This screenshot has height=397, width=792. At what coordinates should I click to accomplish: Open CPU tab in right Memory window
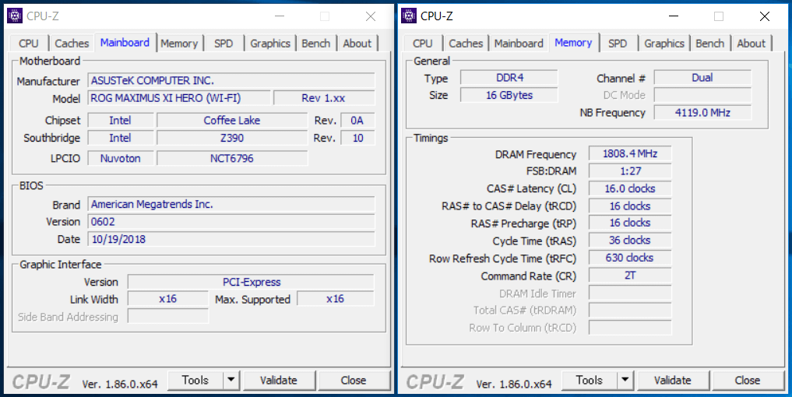point(422,44)
